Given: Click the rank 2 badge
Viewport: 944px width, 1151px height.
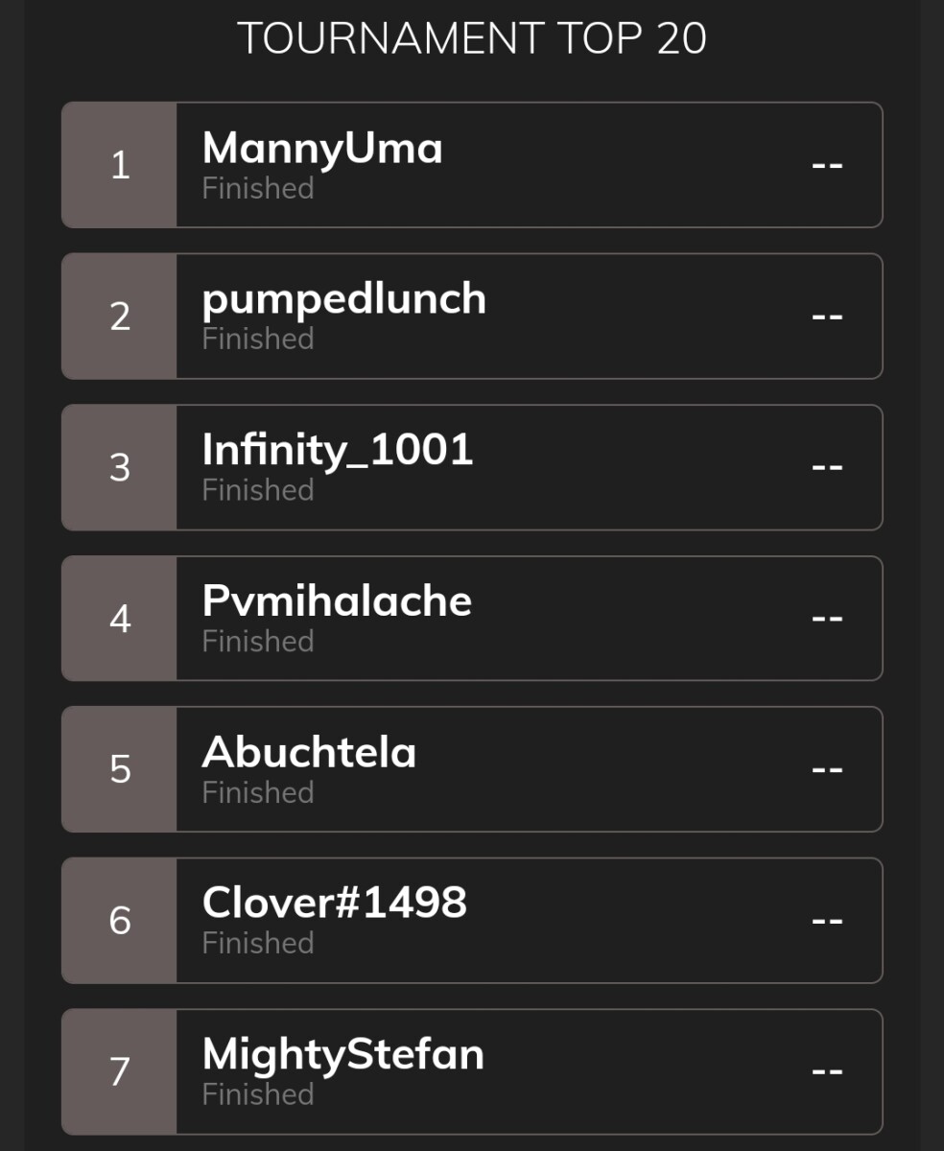Looking at the screenshot, I should 120,316.
